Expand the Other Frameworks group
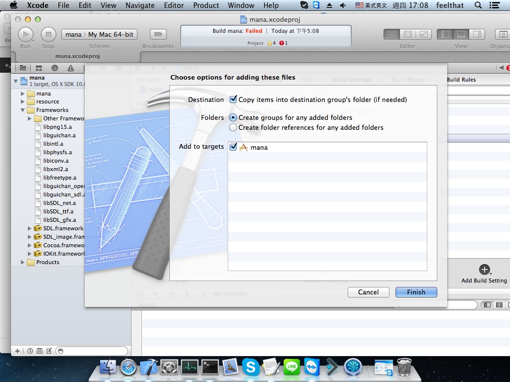Screen dimensions: 510x382 click(29, 118)
